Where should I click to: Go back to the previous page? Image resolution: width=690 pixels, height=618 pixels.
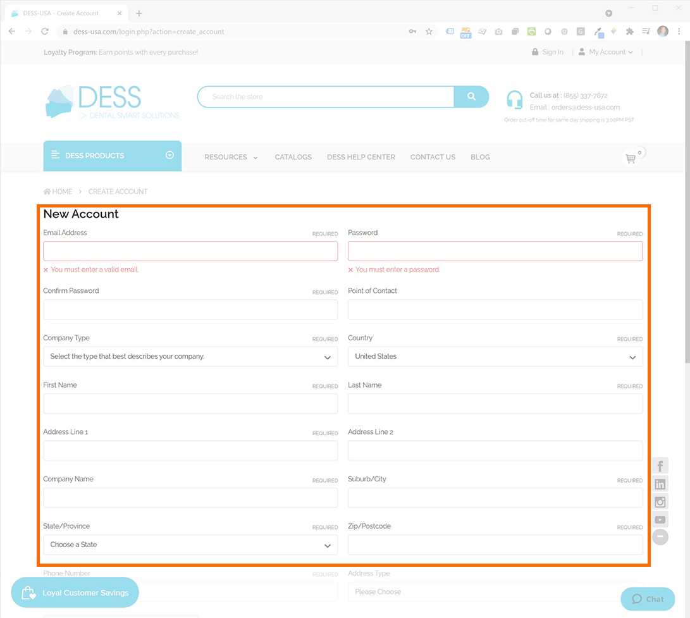tap(12, 31)
